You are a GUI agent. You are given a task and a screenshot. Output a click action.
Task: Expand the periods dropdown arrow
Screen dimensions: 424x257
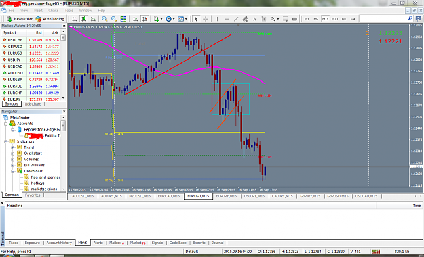174,19
